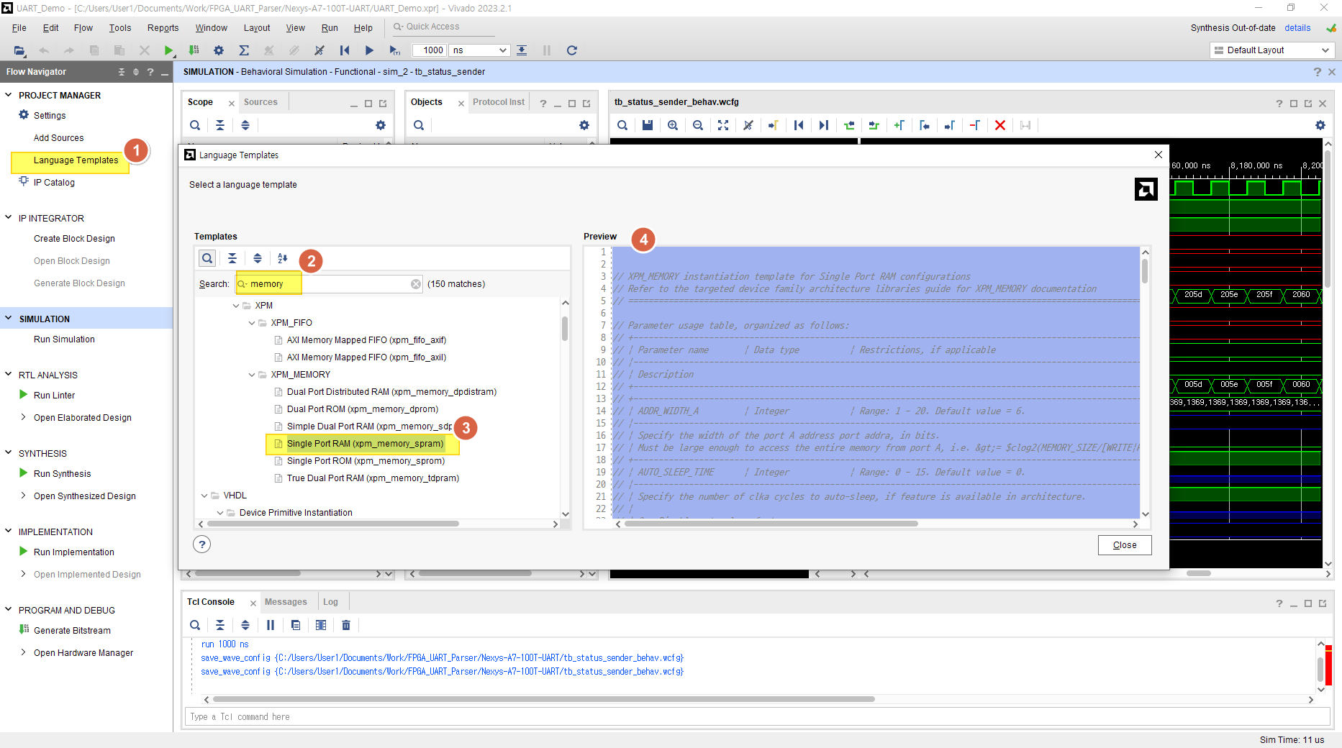
Task: Collapse the IMPLEMENTATION section
Action: 9,532
